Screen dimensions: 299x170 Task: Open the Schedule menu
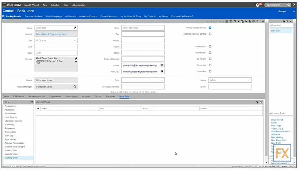pyautogui.click(x=55, y=5)
